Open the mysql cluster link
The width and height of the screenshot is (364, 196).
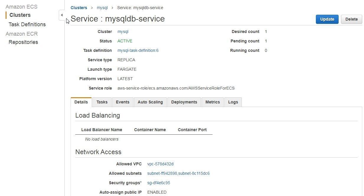(123, 32)
